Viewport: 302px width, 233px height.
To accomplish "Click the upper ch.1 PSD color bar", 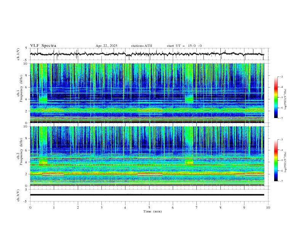I will point(276,97).
